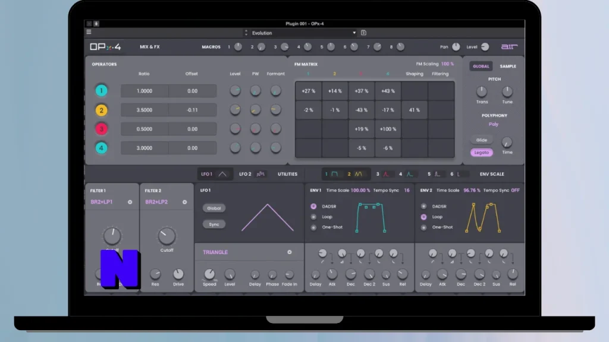Adjust the Glide Time knob

coord(507,142)
